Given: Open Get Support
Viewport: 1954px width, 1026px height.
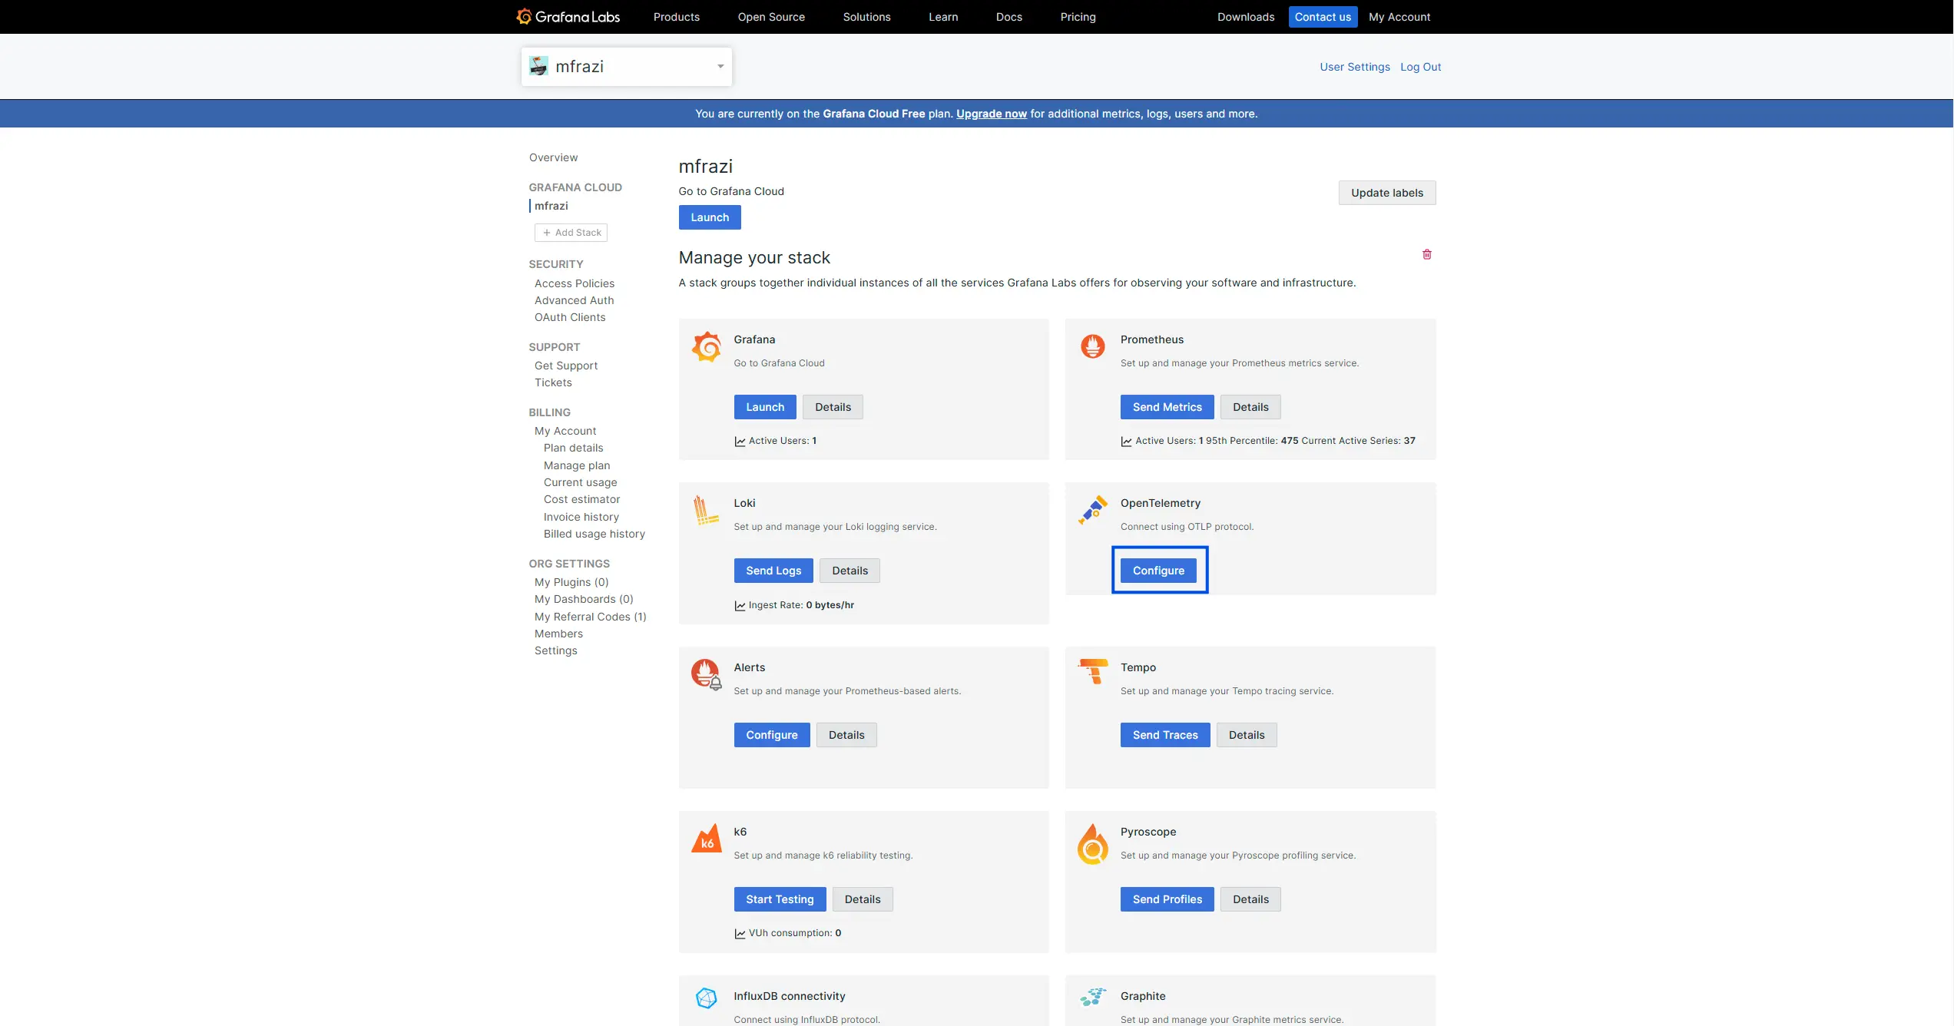Looking at the screenshot, I should tap(565, 366).
